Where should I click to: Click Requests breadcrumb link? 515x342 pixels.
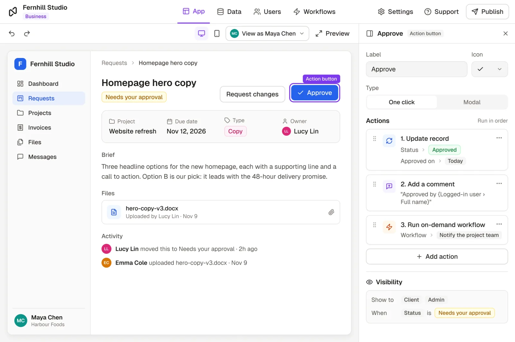114,63
